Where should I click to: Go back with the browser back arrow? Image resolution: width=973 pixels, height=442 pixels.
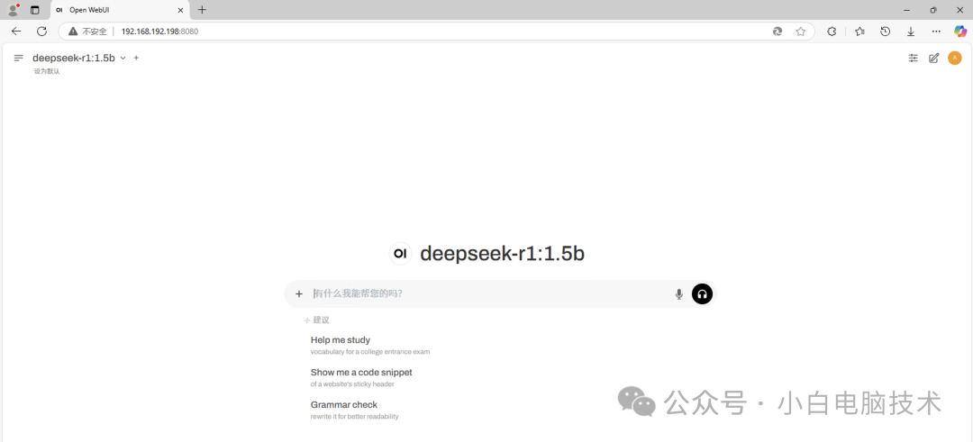coord(16,31)
